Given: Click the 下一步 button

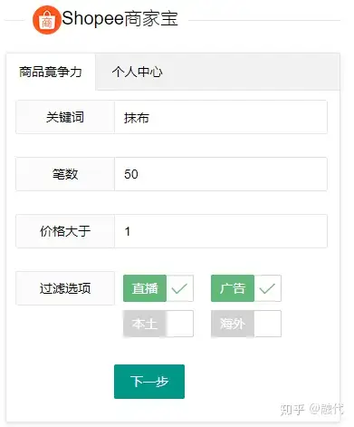Looking at the screenshot, I should point(149,382).
